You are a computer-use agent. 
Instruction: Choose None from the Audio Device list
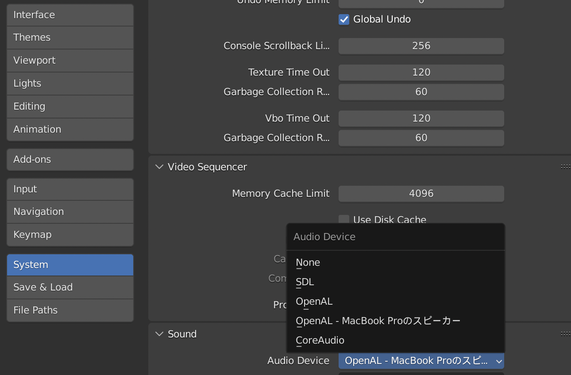[x=308, y=263]
